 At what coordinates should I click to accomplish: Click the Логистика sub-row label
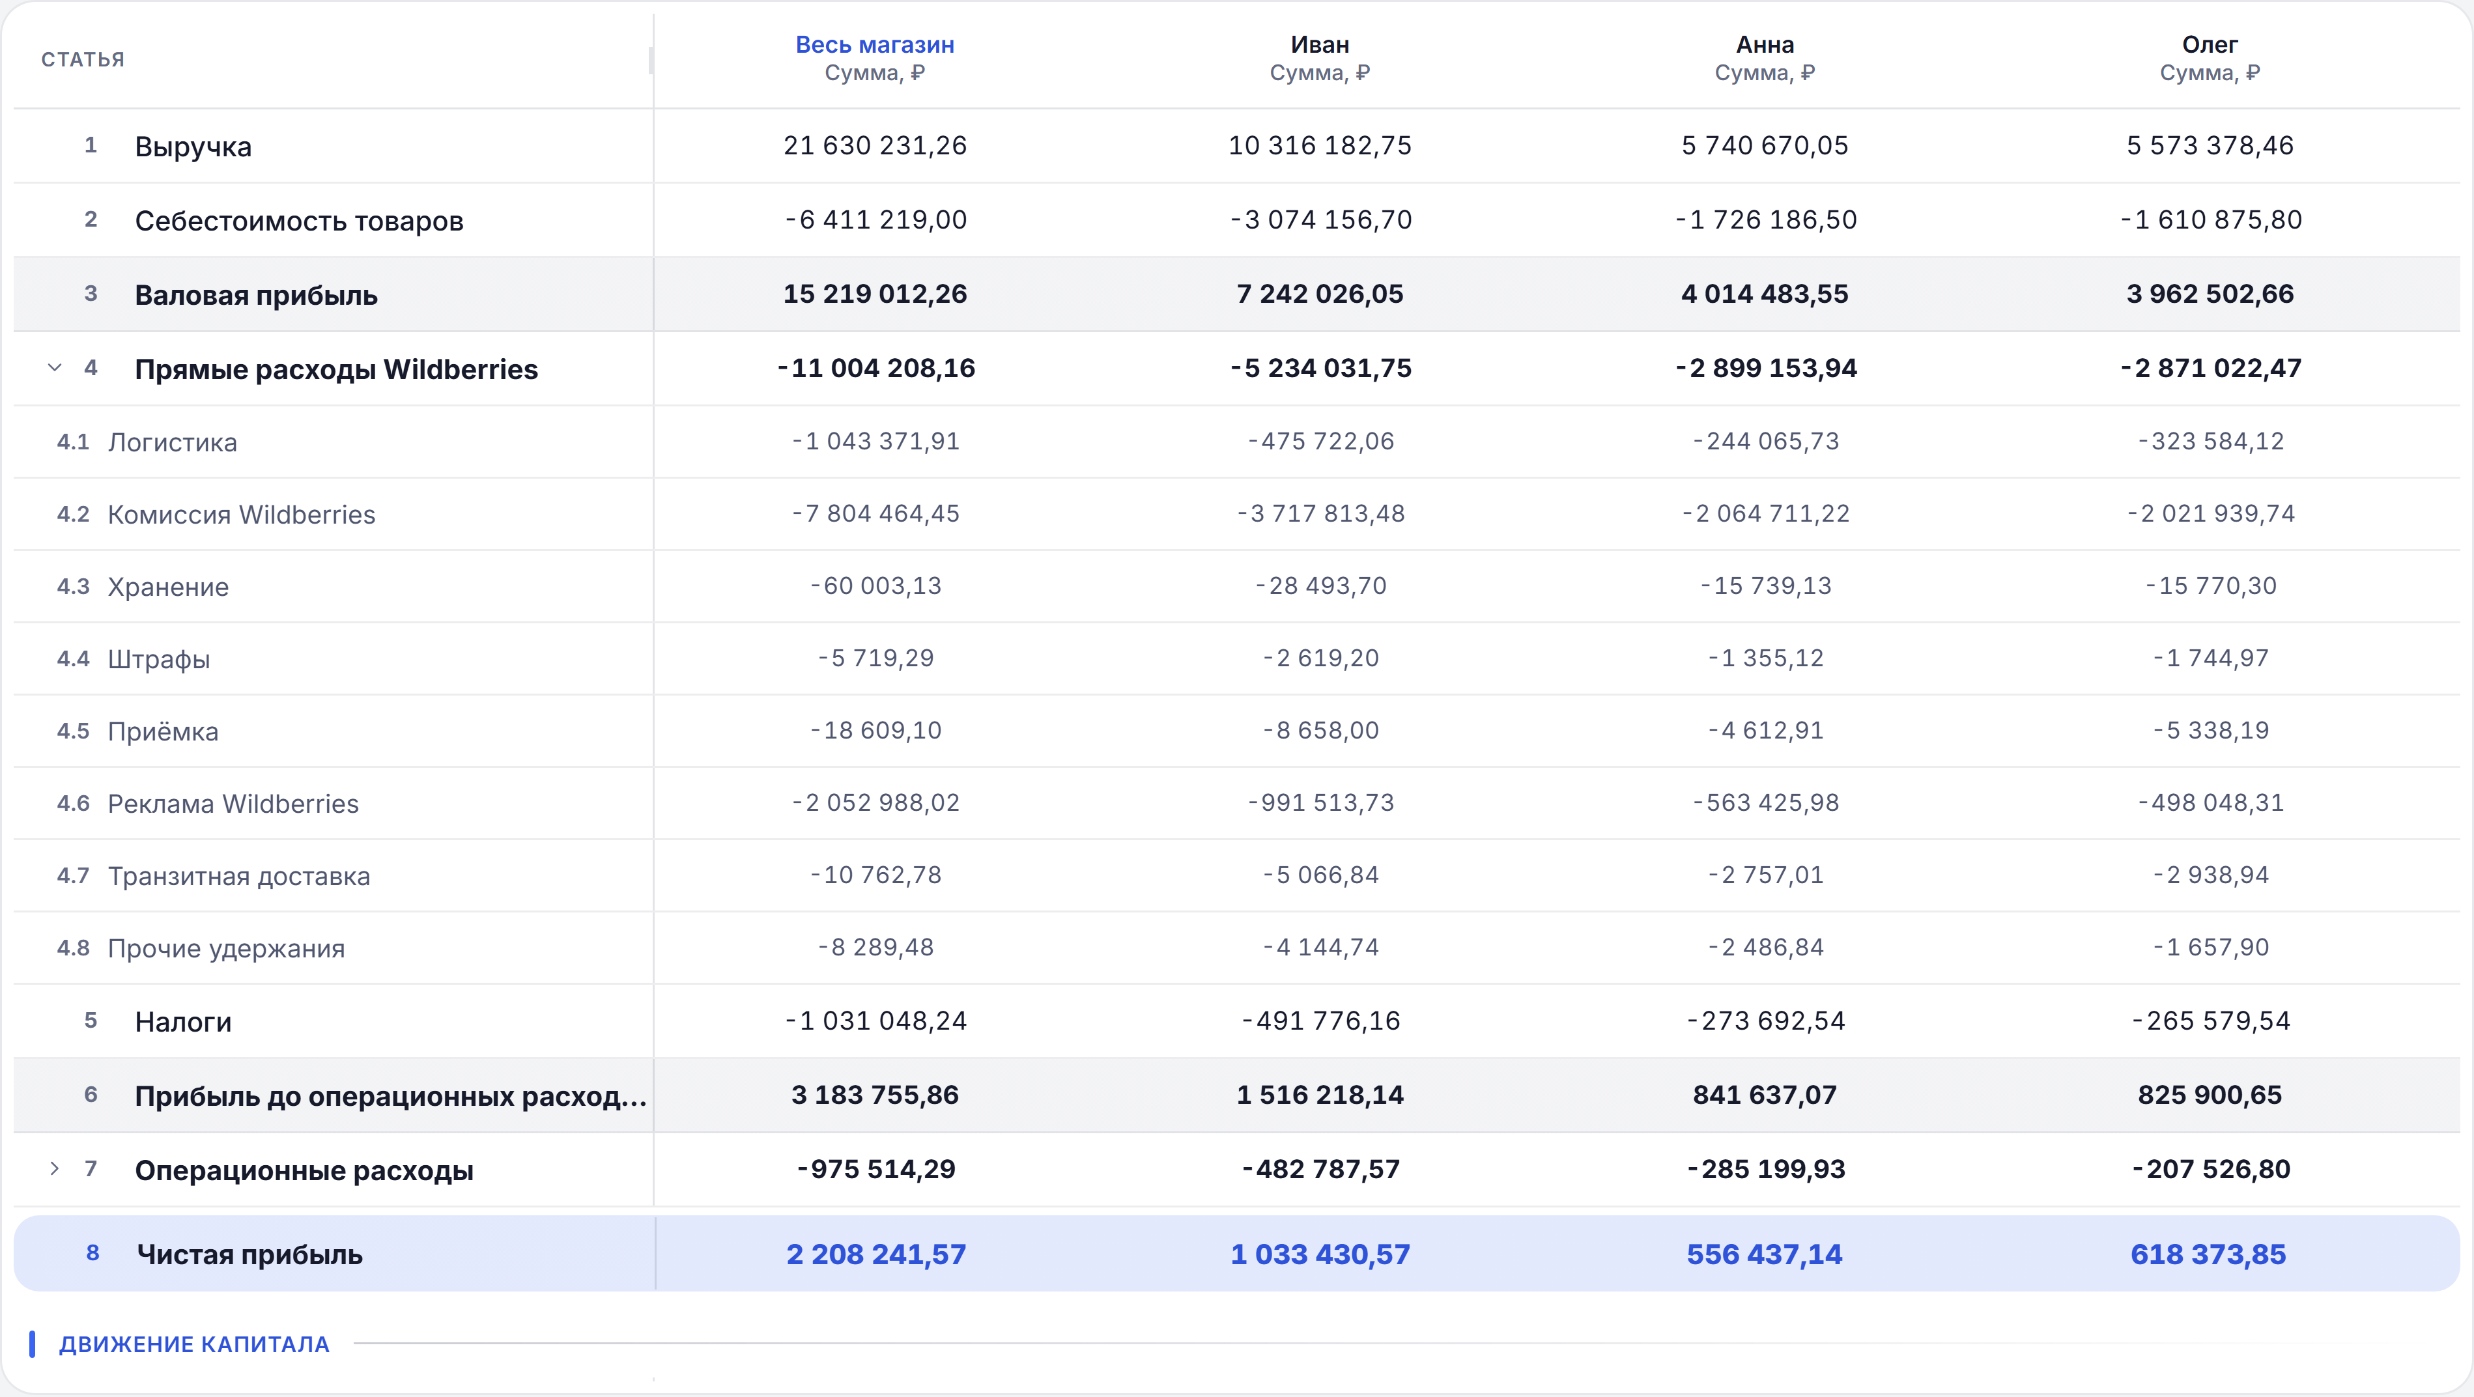pyautogui.click(x=172, y=443)
